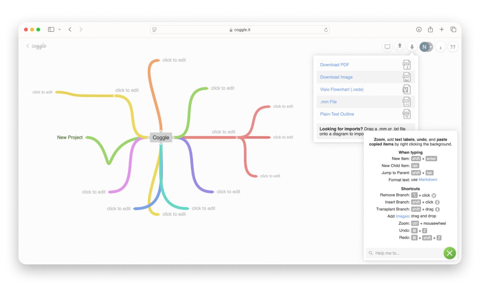Click the PNG file icon

[406, 77]
